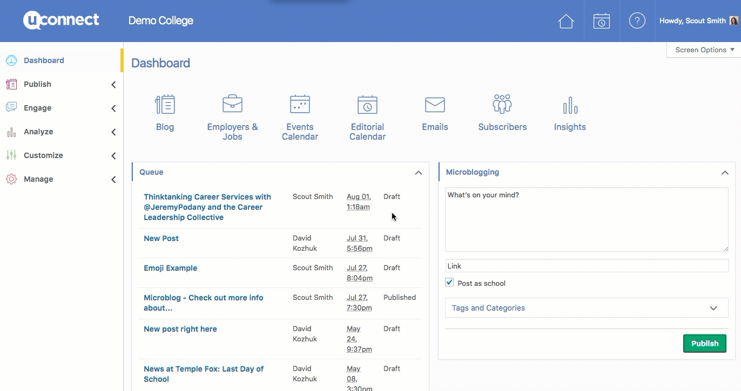This screenshot has height=391, width=741.
Task: Open the Editorial Calendar icon
Action: pyautogui.click(x=367, y=105)
